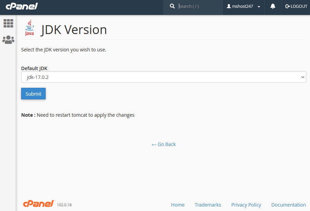Click the chevron arrow of JDK select
The height and width of the screenshot is (211, 310).
tap(303, 77)
